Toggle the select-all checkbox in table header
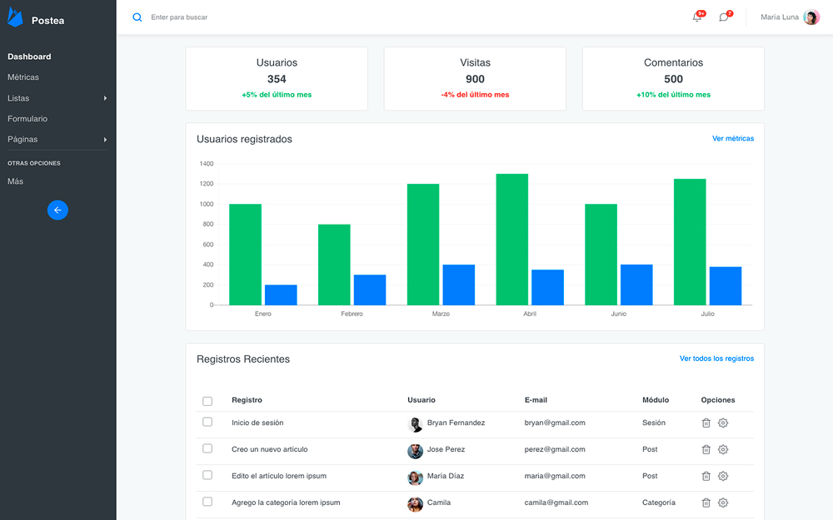This screenshot has width=833, height=520. [207, 401]
